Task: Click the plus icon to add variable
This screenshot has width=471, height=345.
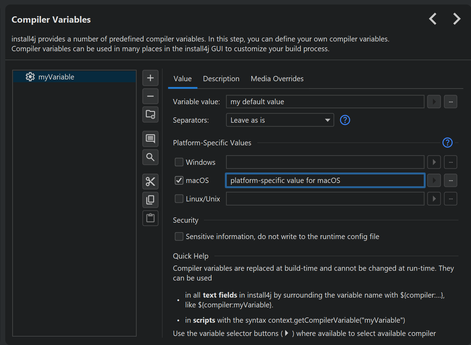Action: pyautogui.click(x=150, y=78)
